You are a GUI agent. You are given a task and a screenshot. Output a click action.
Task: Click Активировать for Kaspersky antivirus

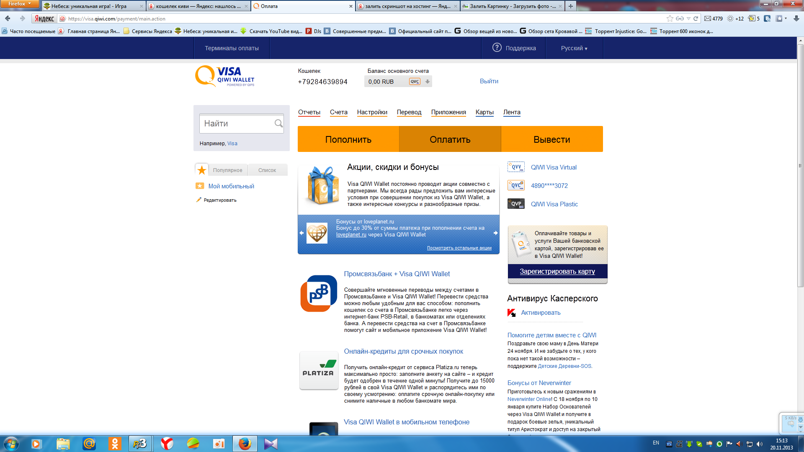[x=541, y=313]
